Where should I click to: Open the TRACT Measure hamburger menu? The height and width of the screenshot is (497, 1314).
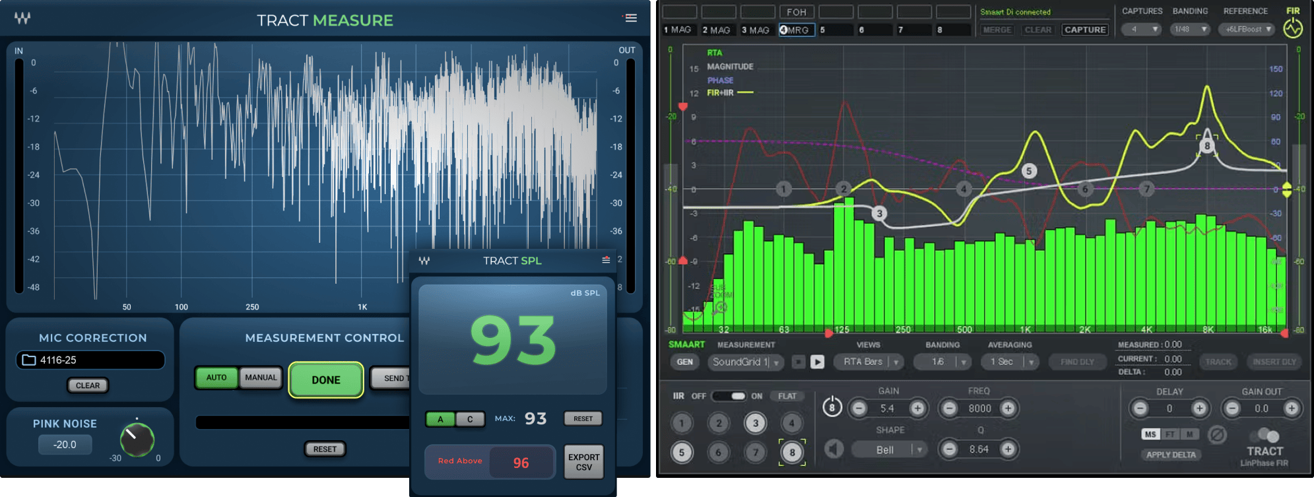pos(631,18)
